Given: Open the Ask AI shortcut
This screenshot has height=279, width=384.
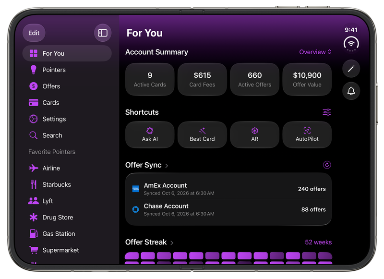Looking at the screenshot, I should (150, 135).
